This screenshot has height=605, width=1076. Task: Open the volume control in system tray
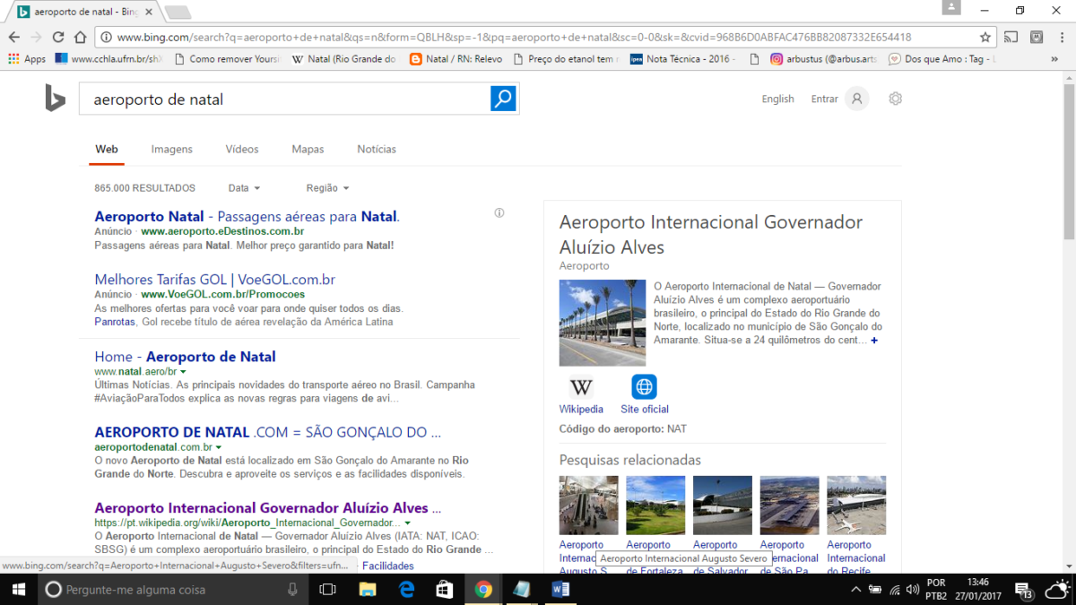[x=913, y=589]
